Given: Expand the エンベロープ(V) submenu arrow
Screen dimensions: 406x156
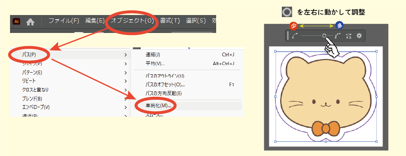Looking at the screenshot, I should coord(125,107).
